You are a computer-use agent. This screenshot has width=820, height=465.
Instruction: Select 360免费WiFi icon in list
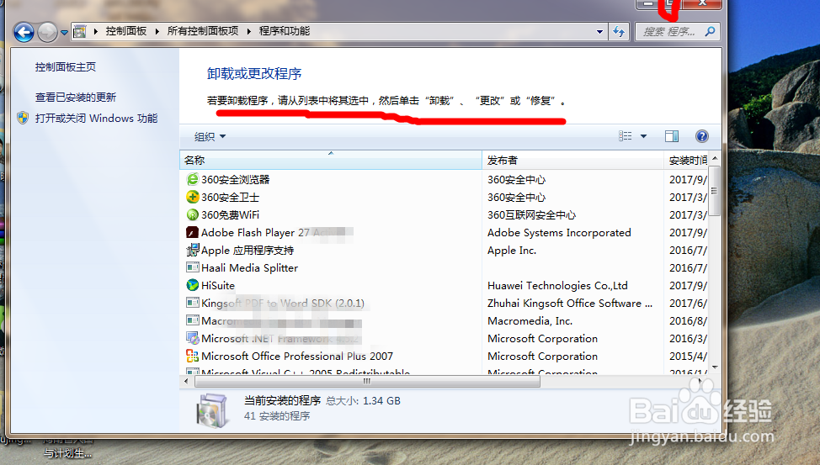pyautogui.click(x=193, y=214)
